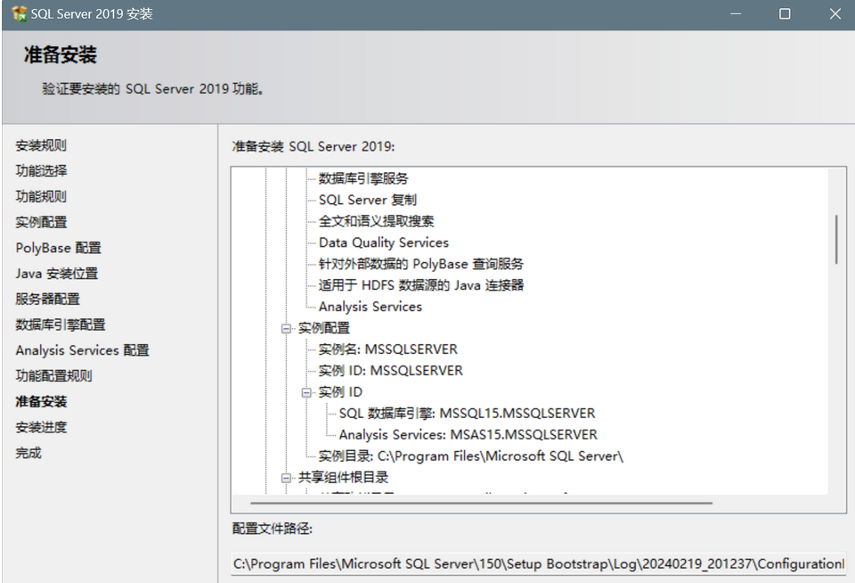855x583 pixels.
Task: Open the PolyBase 配置 step
Action: (59, 248)
